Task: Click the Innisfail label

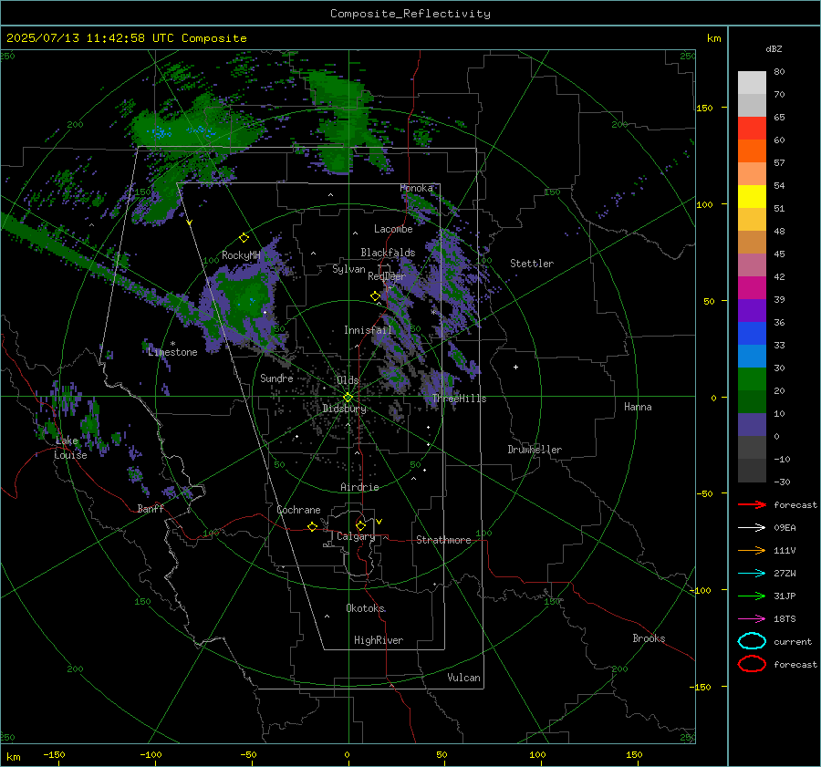Action: [x=368, y=330]
